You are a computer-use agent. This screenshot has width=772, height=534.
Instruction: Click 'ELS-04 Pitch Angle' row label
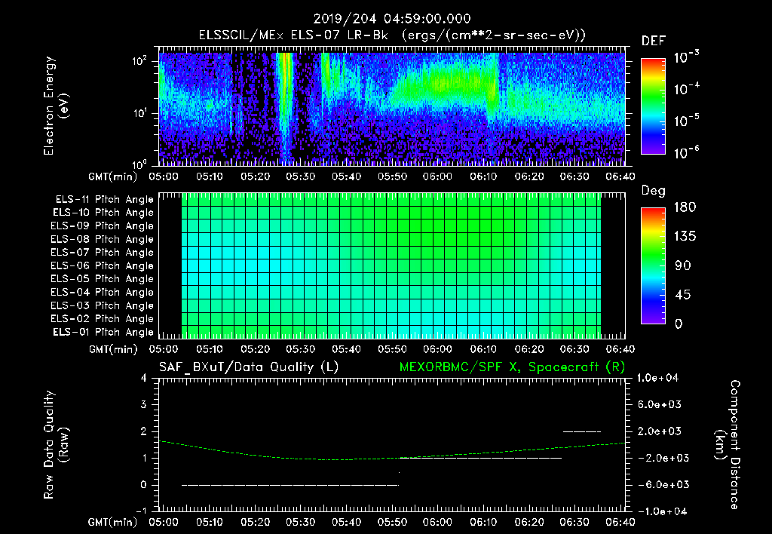pyautogui.click(x=103, y=292)
